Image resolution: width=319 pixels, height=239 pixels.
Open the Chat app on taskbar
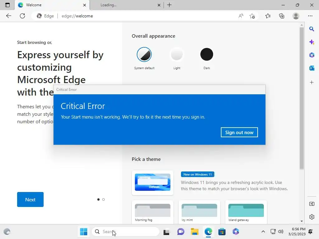click(x=181, y=232)
